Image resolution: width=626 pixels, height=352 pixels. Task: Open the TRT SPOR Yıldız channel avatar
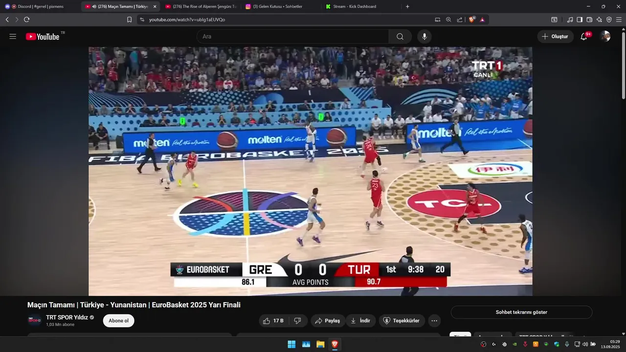tap(34, 321)
